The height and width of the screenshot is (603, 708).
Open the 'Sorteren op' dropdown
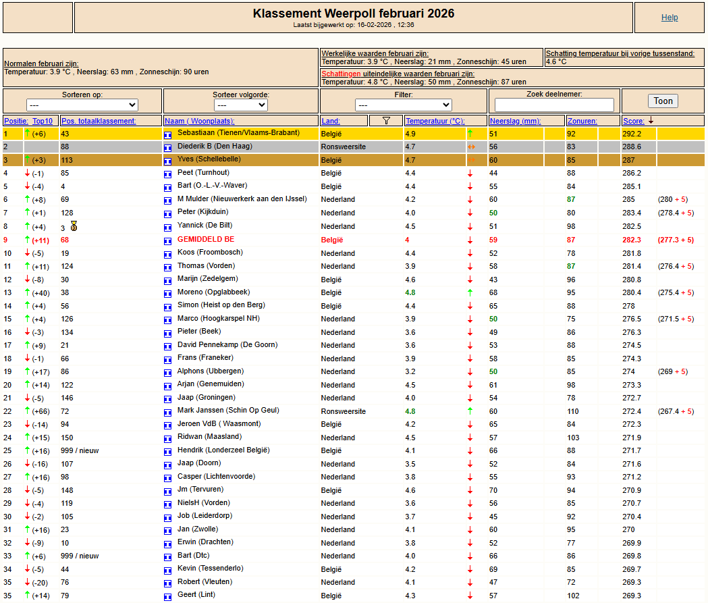[x=82, y=105]
